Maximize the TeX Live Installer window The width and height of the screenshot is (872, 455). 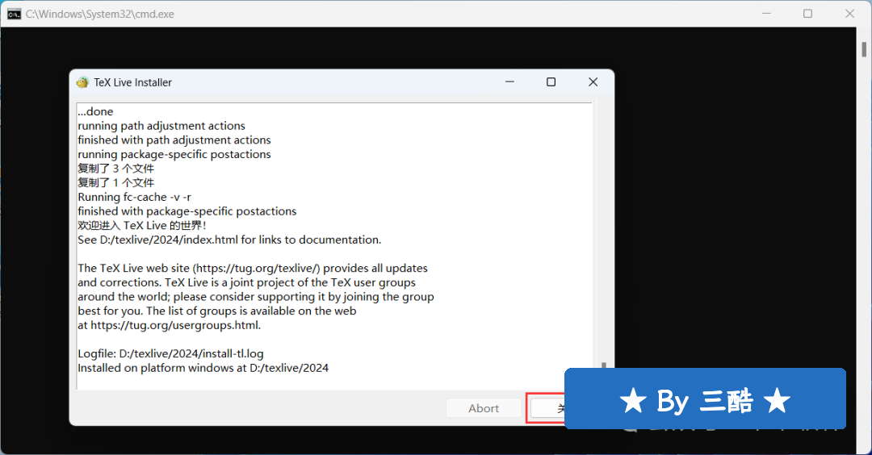(551, 82)
